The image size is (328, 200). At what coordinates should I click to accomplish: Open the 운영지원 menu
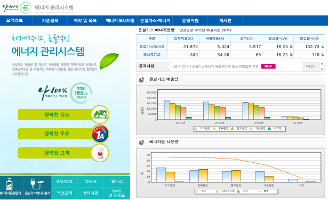[x=190, y=20]
